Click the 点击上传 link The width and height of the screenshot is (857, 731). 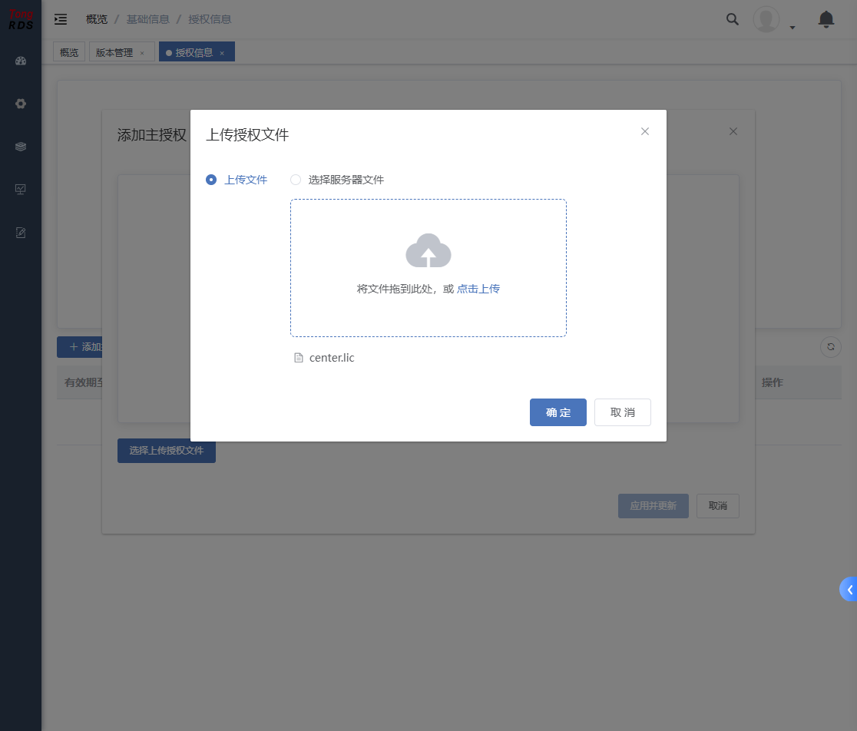coord(478,289)
